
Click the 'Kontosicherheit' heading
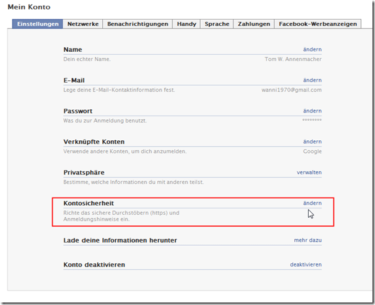(x=88, y=203)
